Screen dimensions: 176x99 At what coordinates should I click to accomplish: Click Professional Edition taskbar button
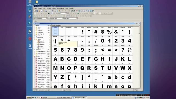pos(79,98)
